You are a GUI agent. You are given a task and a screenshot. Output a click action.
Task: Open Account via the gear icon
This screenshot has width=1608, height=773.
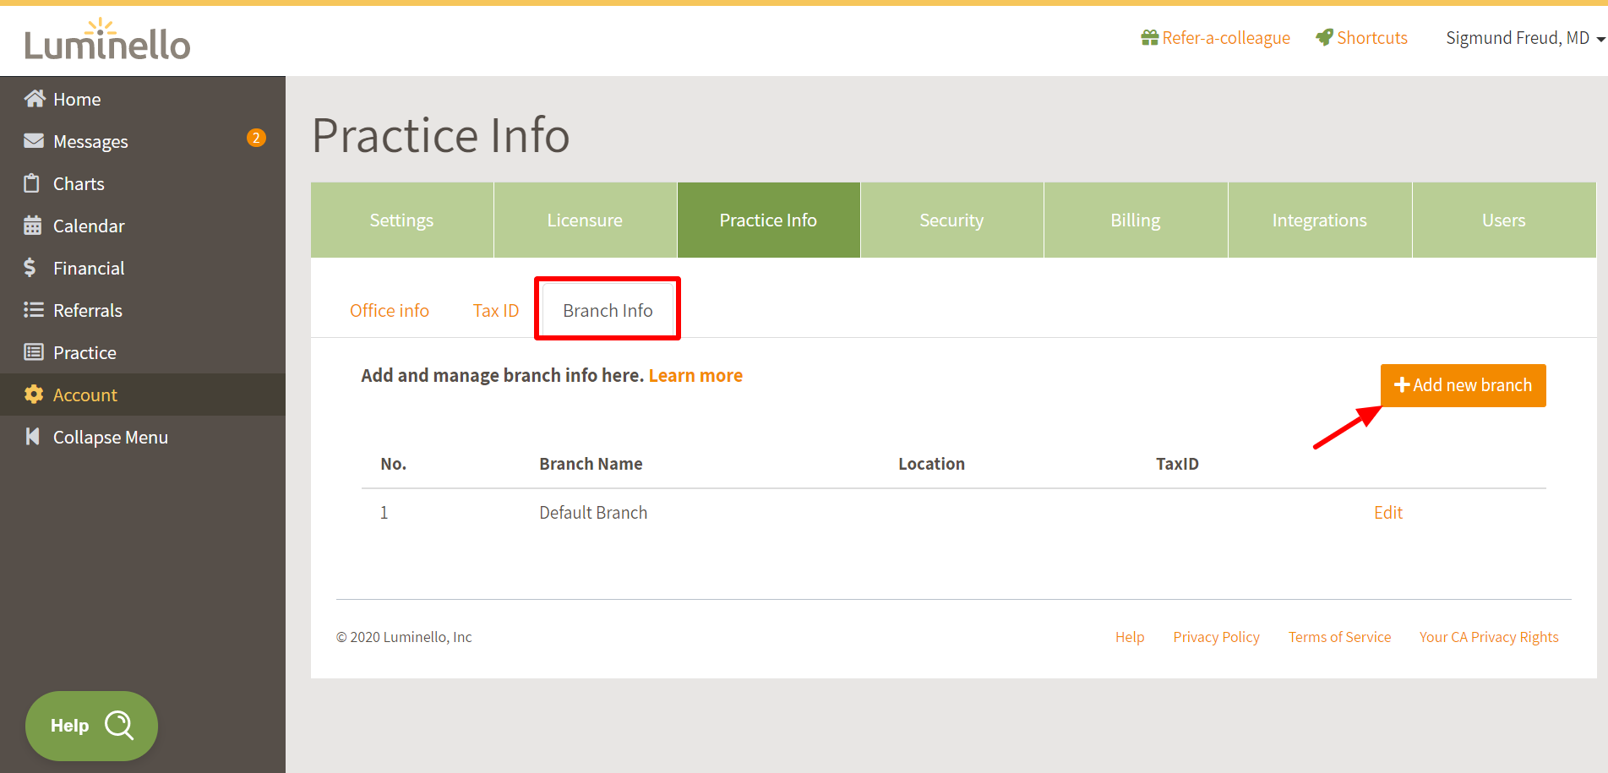[x=33, y=395]
